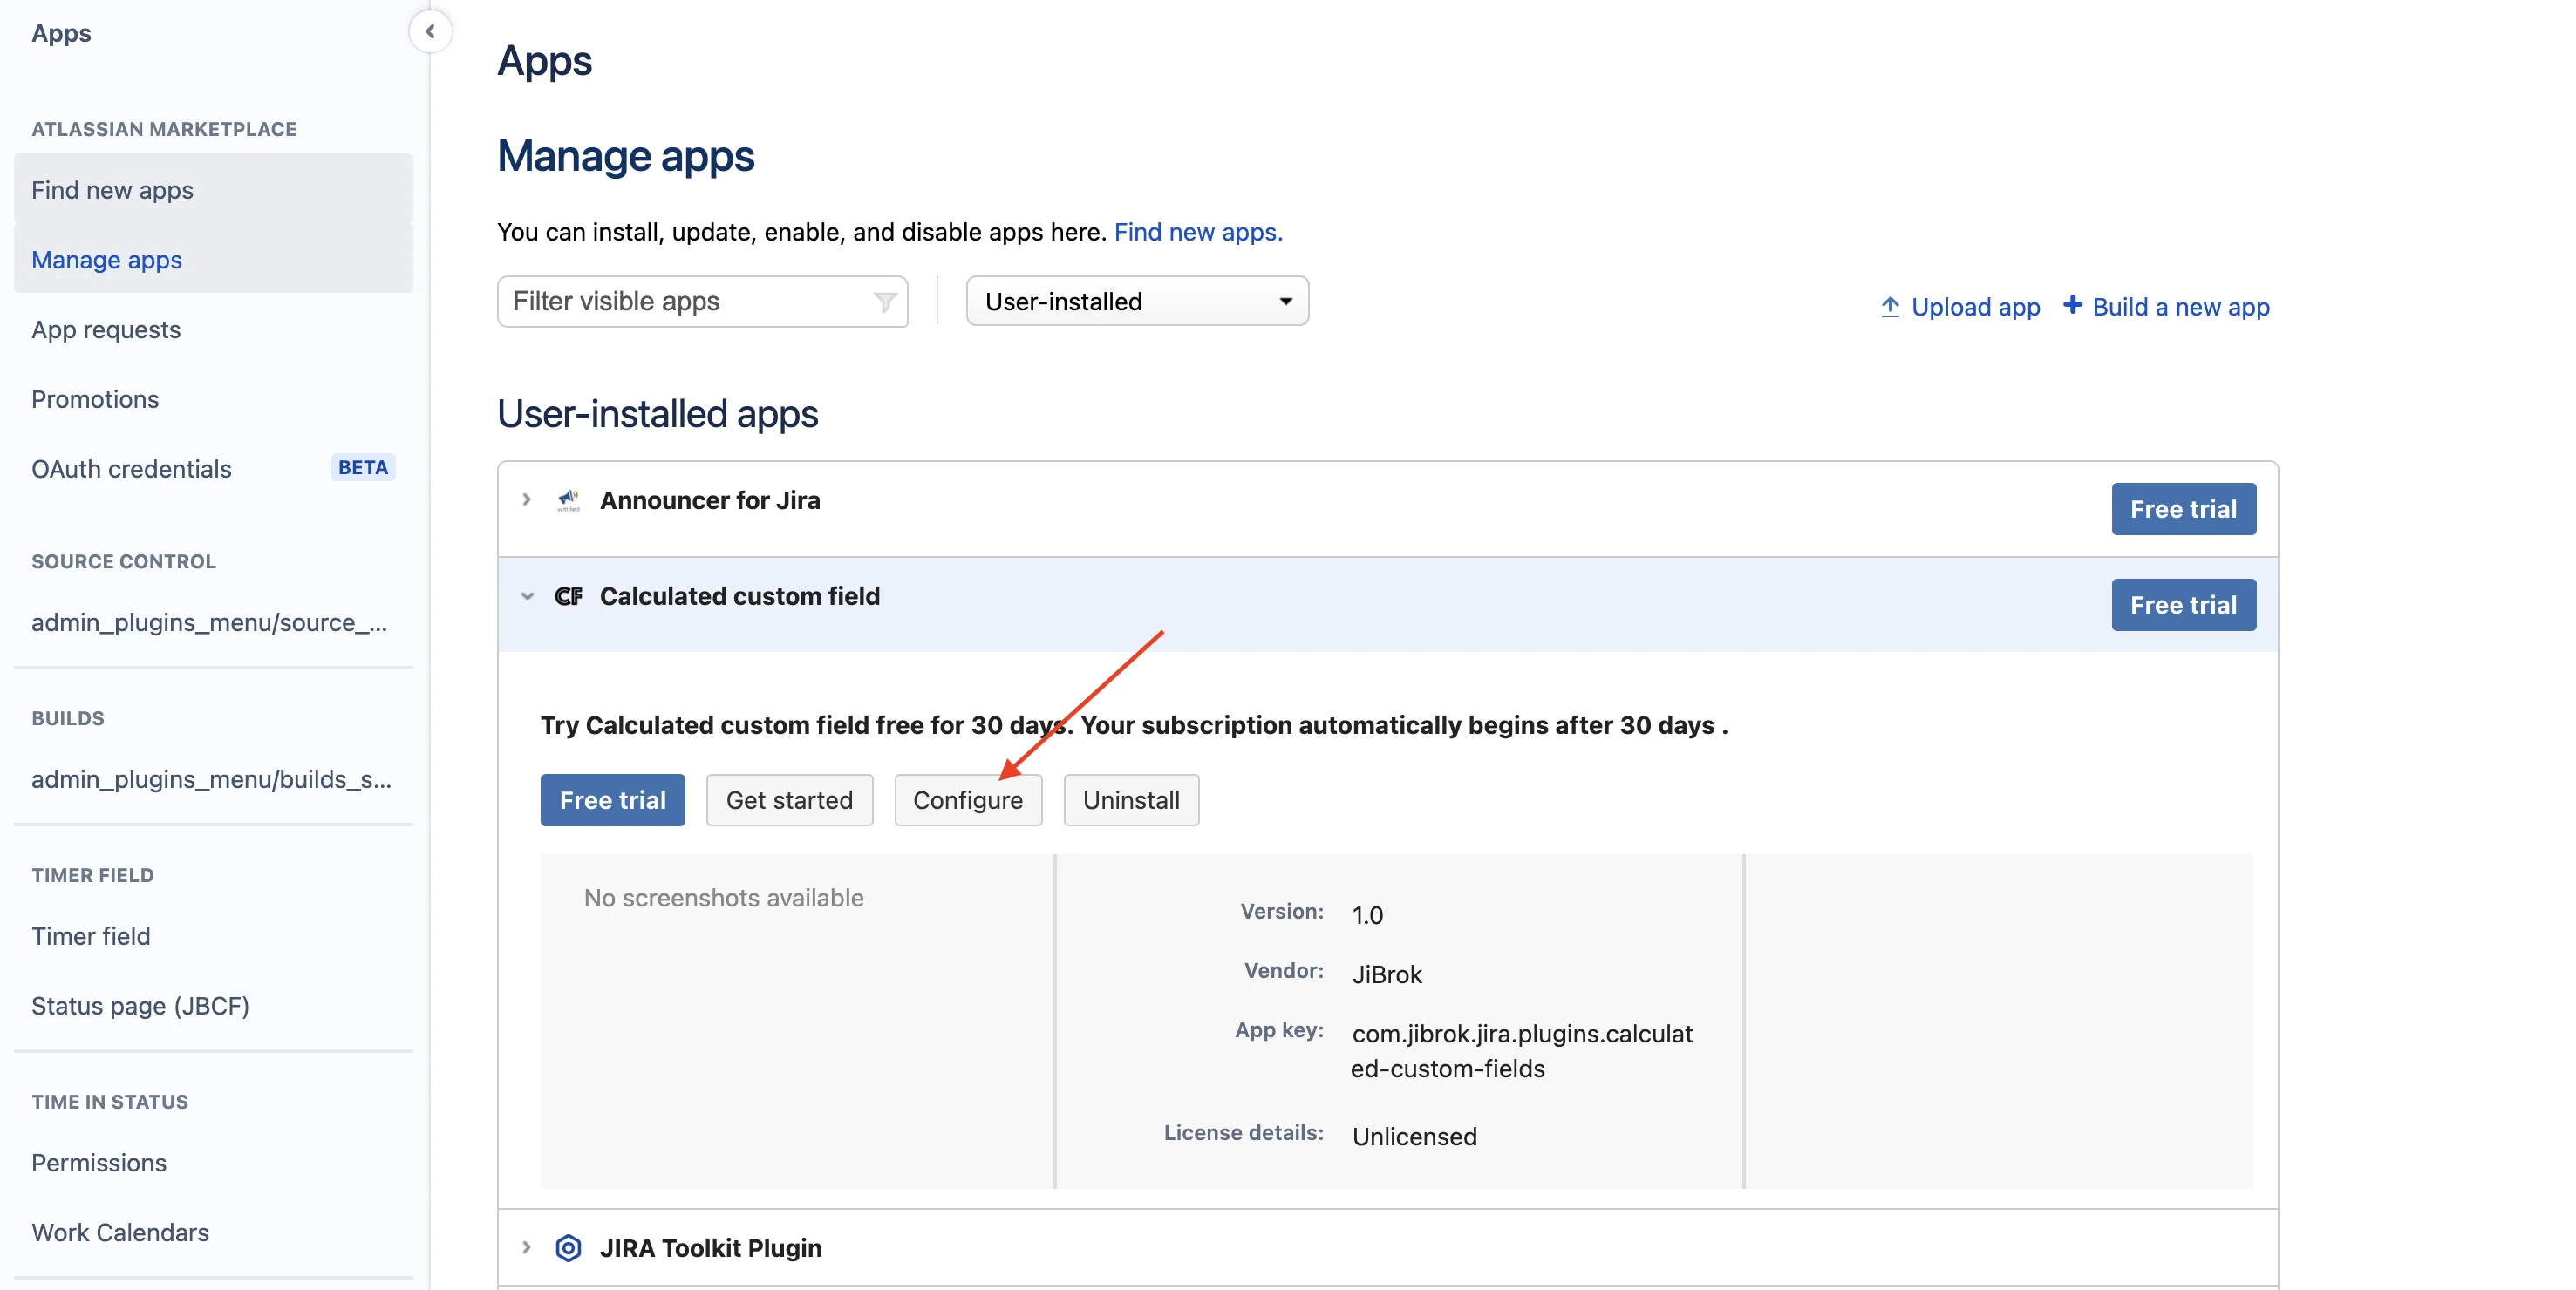Click the Apps heading in the sidebar
The width and height of the screenshot is (2576, 1290).
point(61,33)
